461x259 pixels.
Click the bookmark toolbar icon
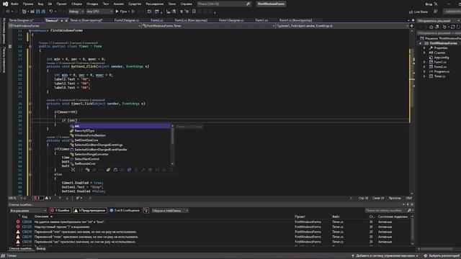point(194,12)
